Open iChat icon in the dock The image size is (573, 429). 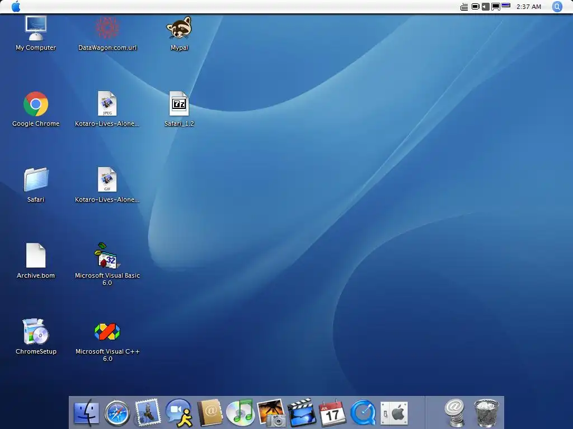click(179, 413)
